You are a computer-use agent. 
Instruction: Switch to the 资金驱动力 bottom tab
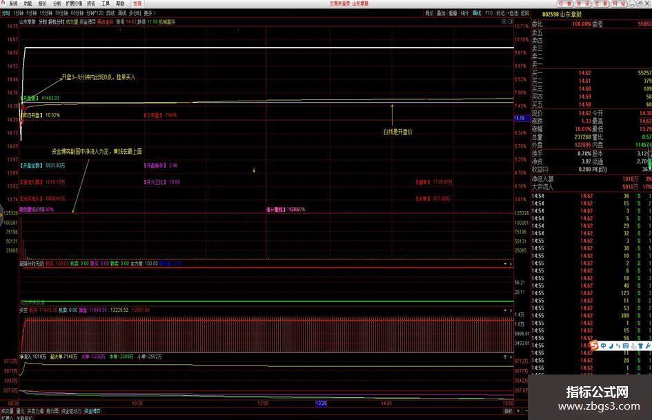click(72, 411)
